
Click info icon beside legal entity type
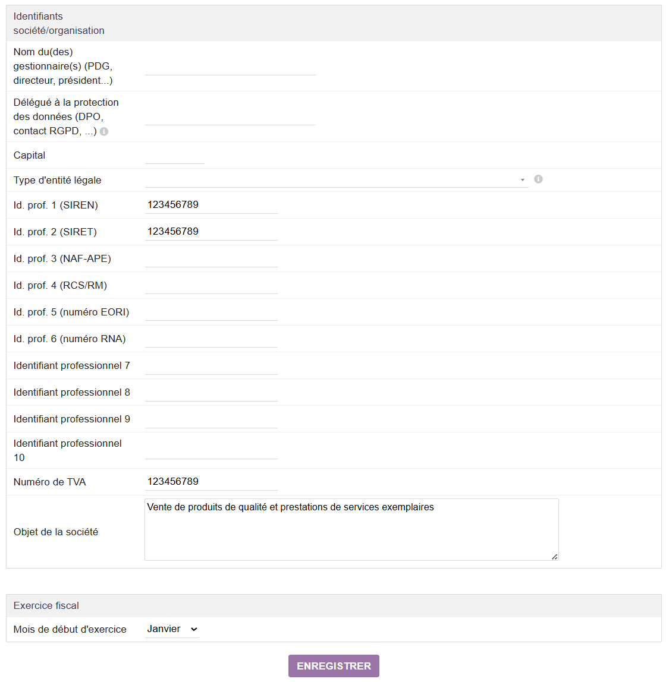click(538, 179)
